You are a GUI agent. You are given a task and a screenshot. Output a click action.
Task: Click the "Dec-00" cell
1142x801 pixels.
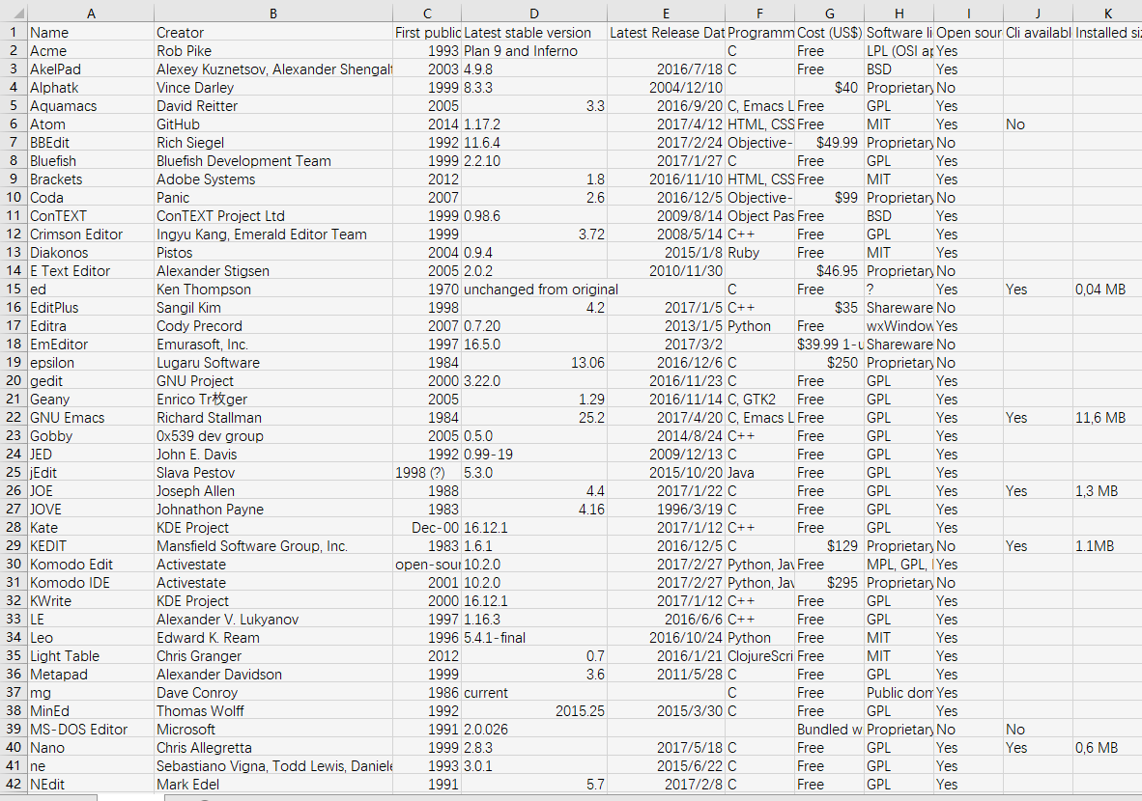click(427, 528)
